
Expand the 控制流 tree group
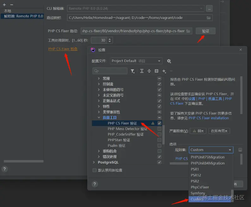(99, 84)
